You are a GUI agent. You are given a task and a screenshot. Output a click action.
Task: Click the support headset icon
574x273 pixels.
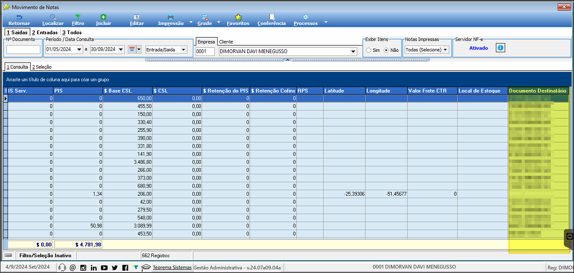(62, 267)
